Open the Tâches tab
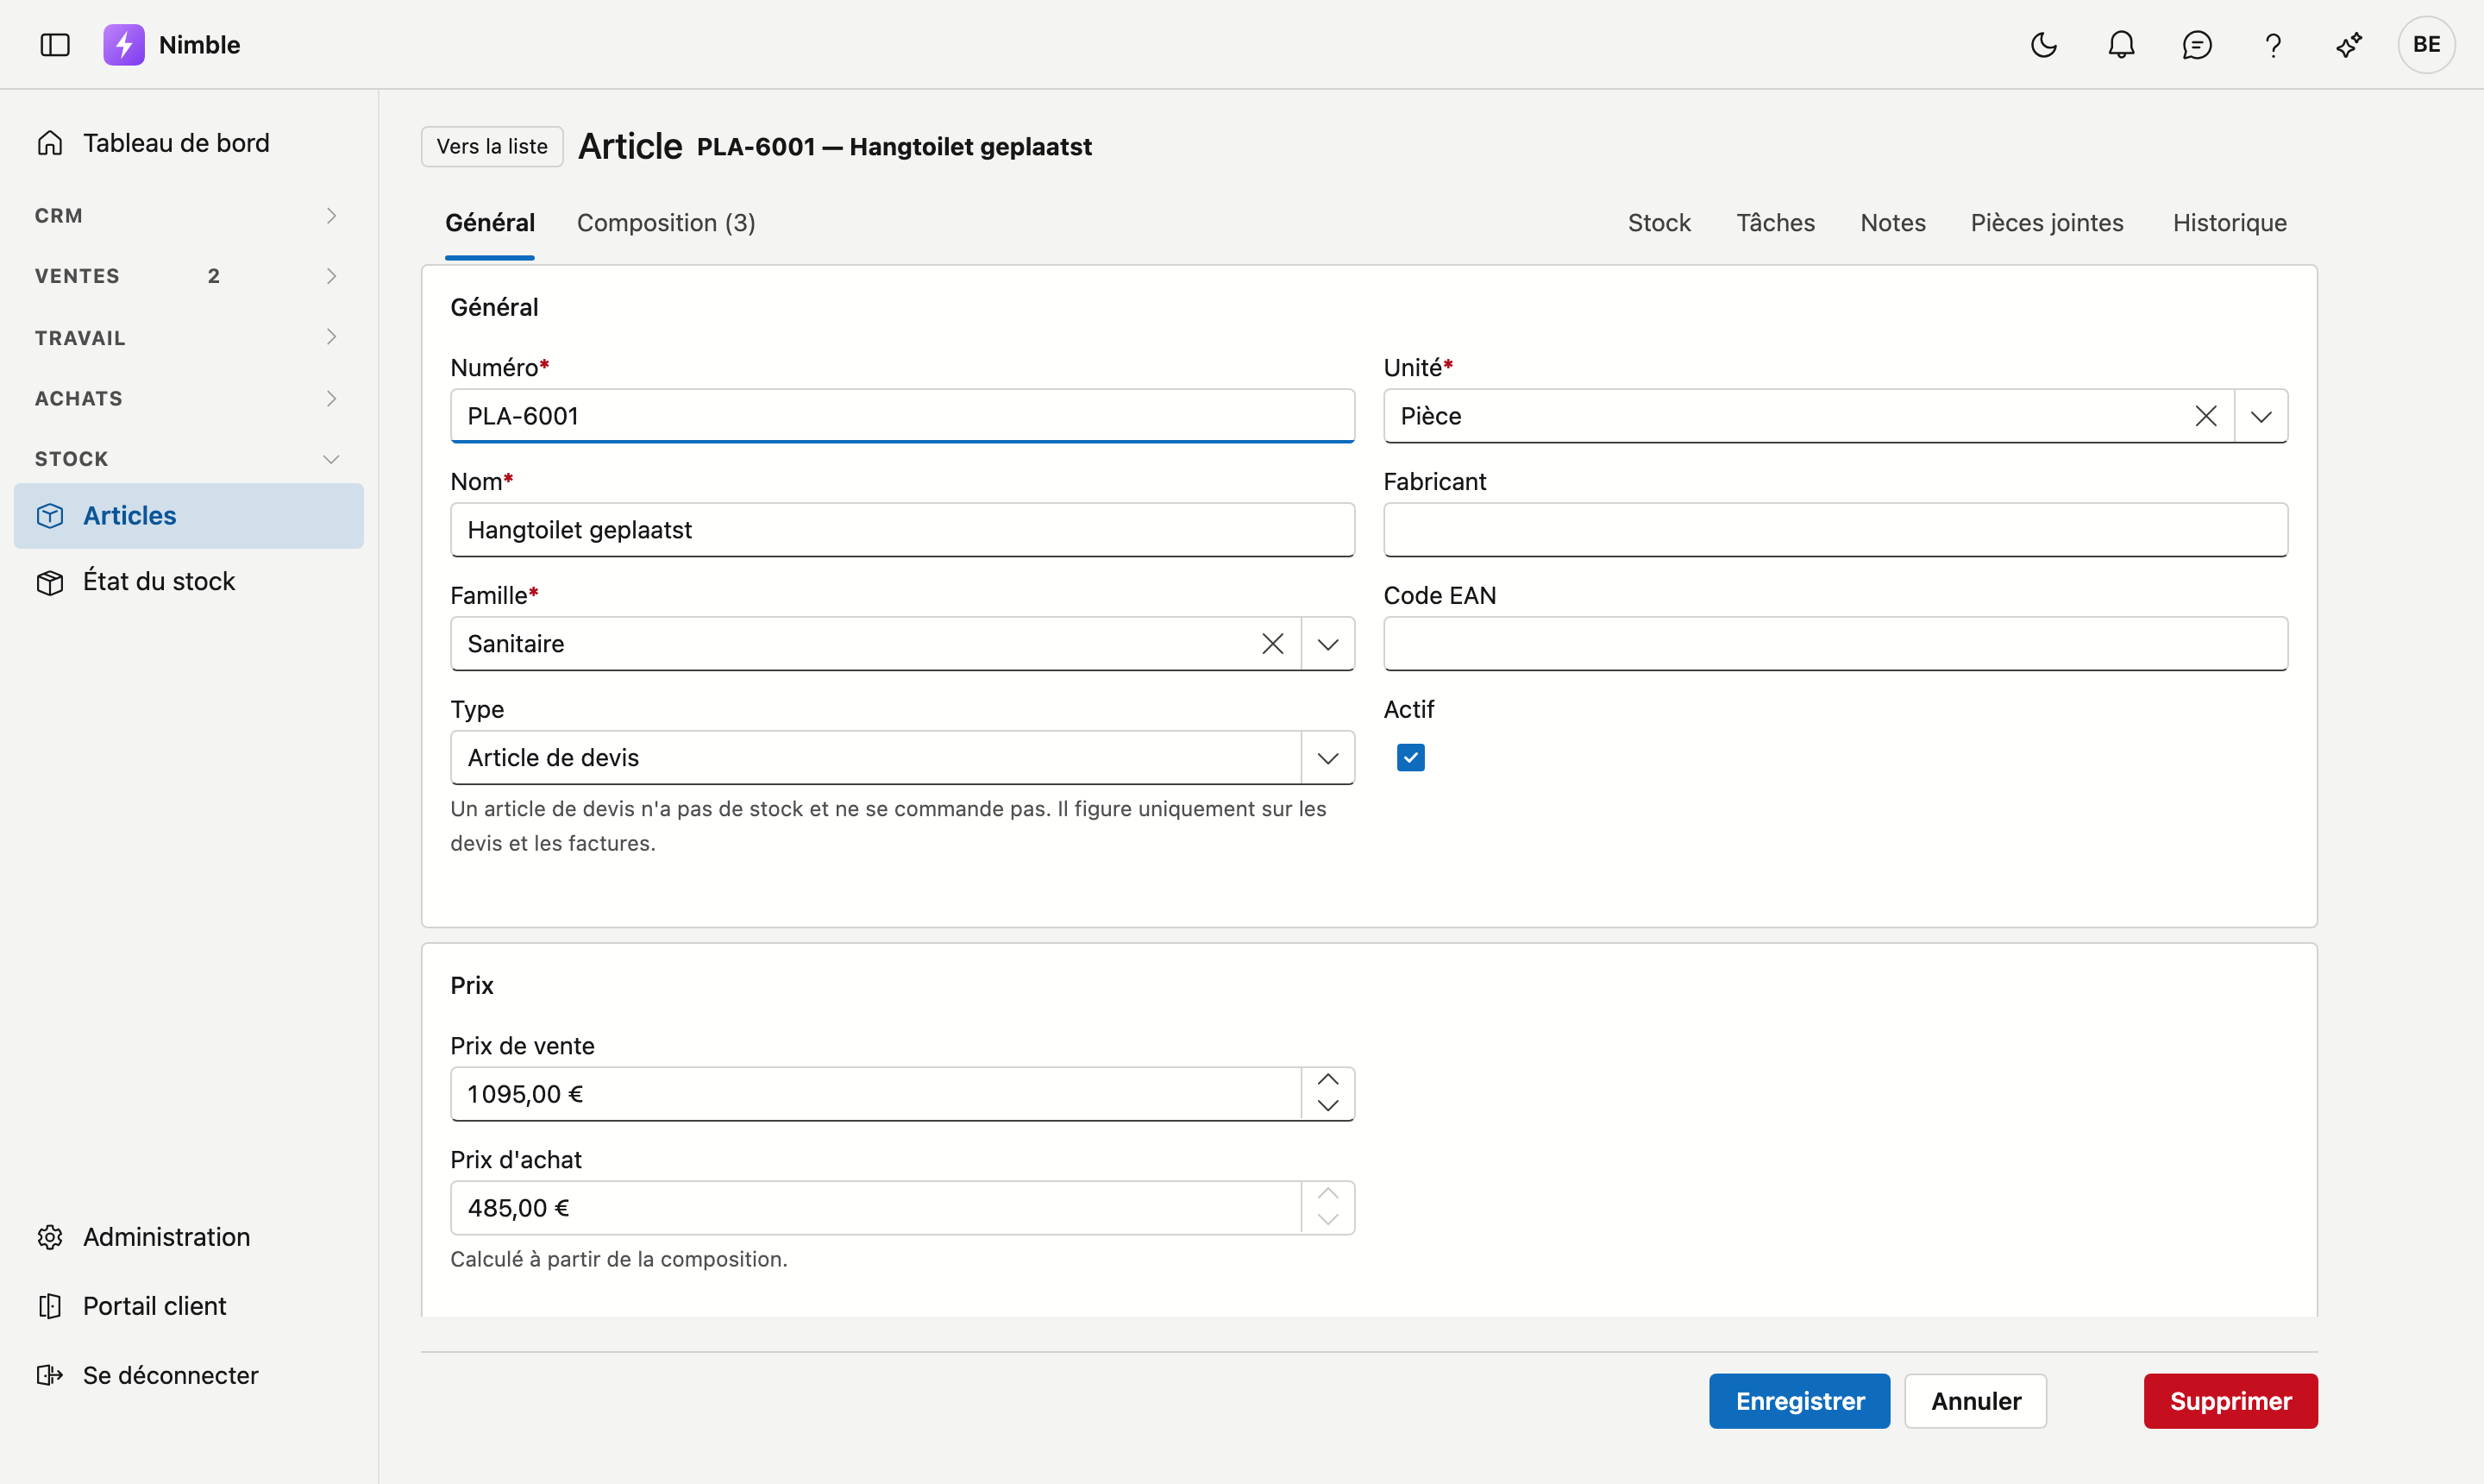The width and height of the screenshot is (2484, 1484). pos(1775,223)
